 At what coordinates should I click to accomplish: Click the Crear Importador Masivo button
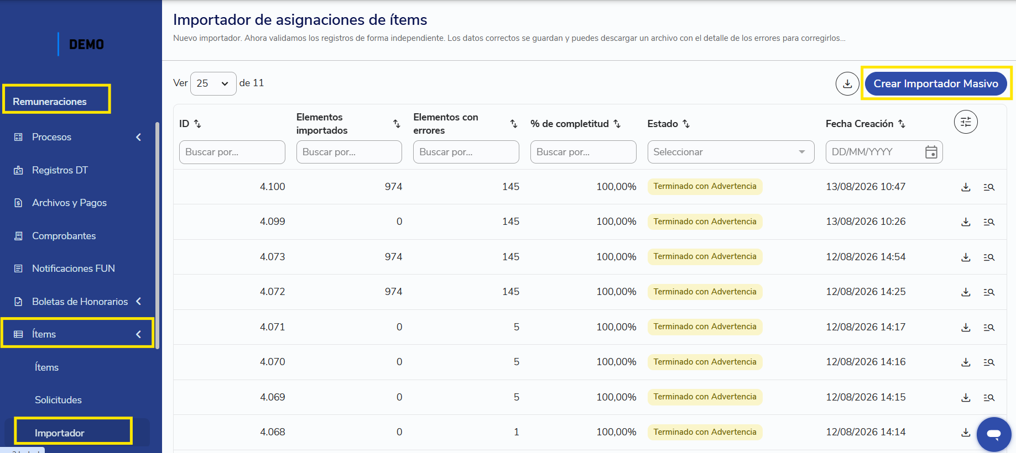[936, 83]
